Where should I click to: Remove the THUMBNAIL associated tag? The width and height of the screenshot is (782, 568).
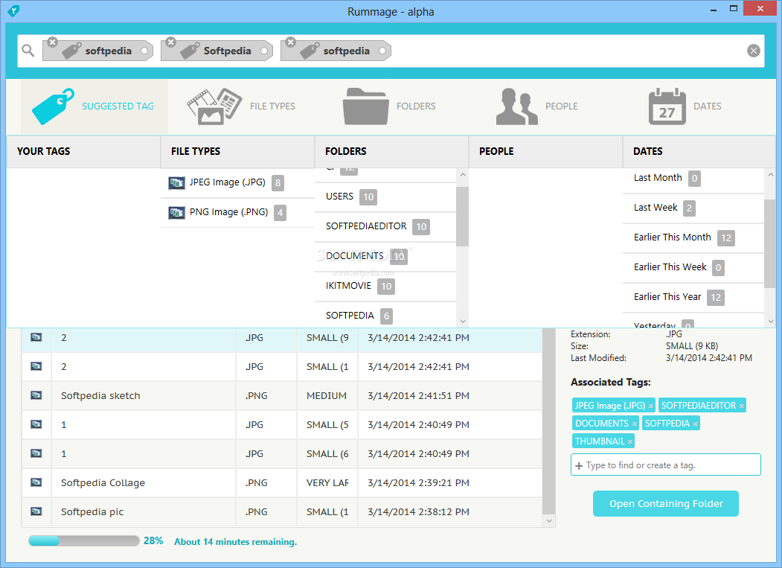(x=630, y=442)
